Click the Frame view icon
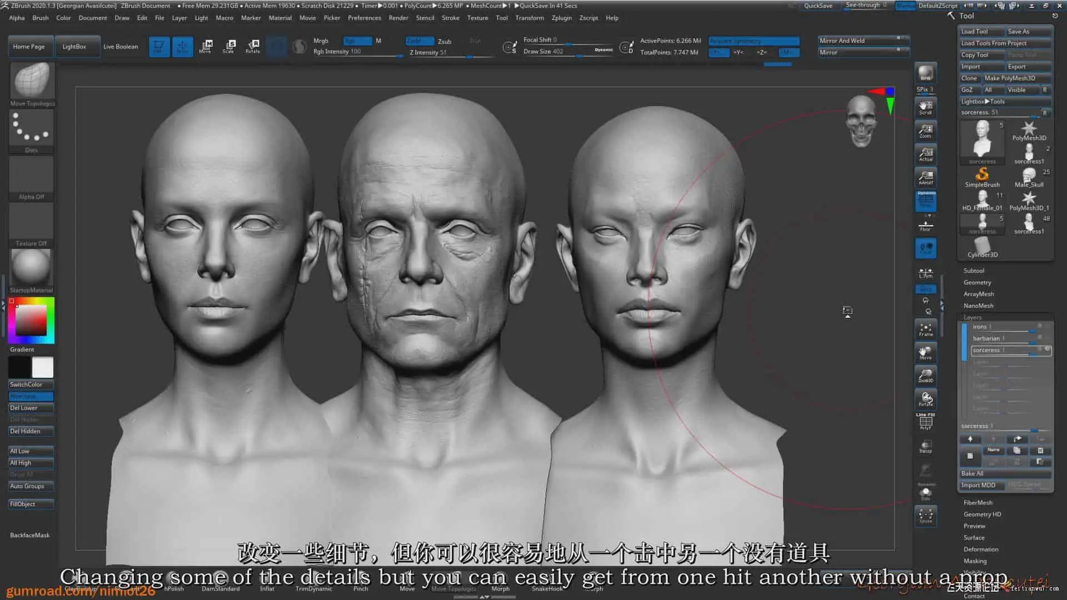 pos(925,329)
